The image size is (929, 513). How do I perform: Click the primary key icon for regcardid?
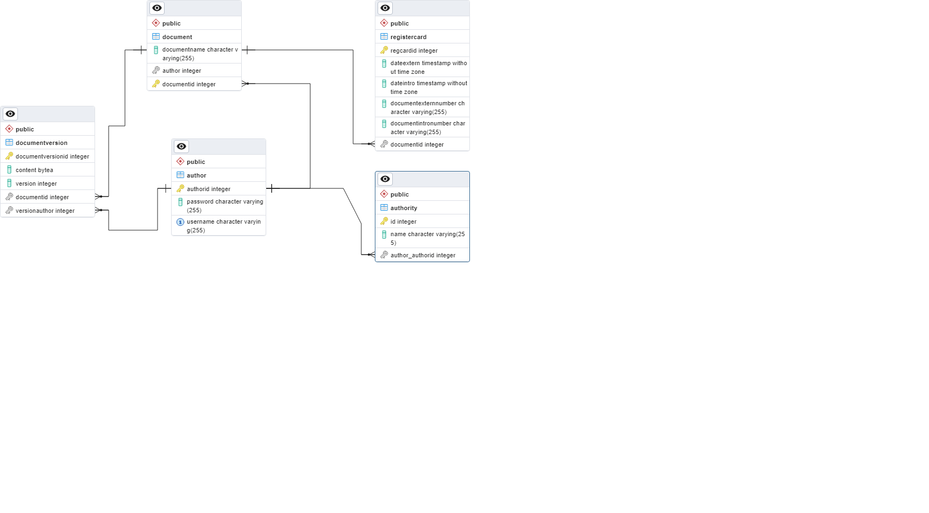(x=384, y=50)
